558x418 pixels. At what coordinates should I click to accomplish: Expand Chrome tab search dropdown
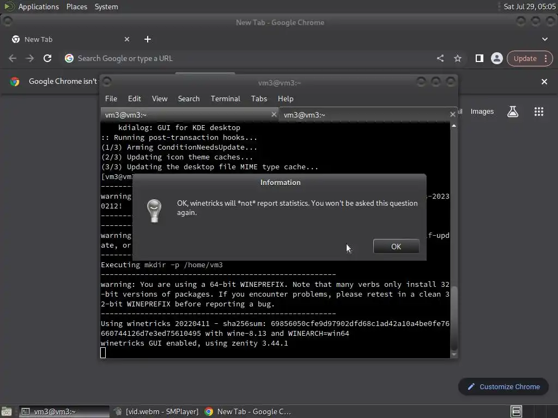[x=545, y=39]
